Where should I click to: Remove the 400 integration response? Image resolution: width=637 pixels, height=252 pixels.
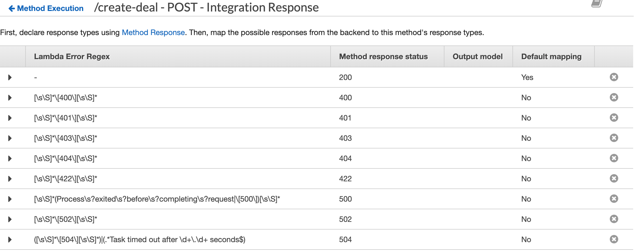(x=614, y=98)
